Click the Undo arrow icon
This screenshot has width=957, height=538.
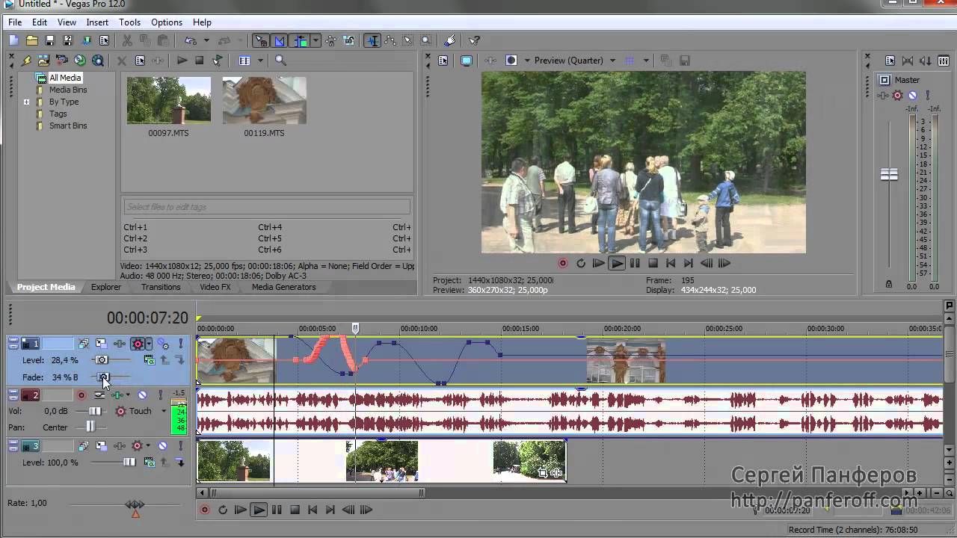pos(191,41)
